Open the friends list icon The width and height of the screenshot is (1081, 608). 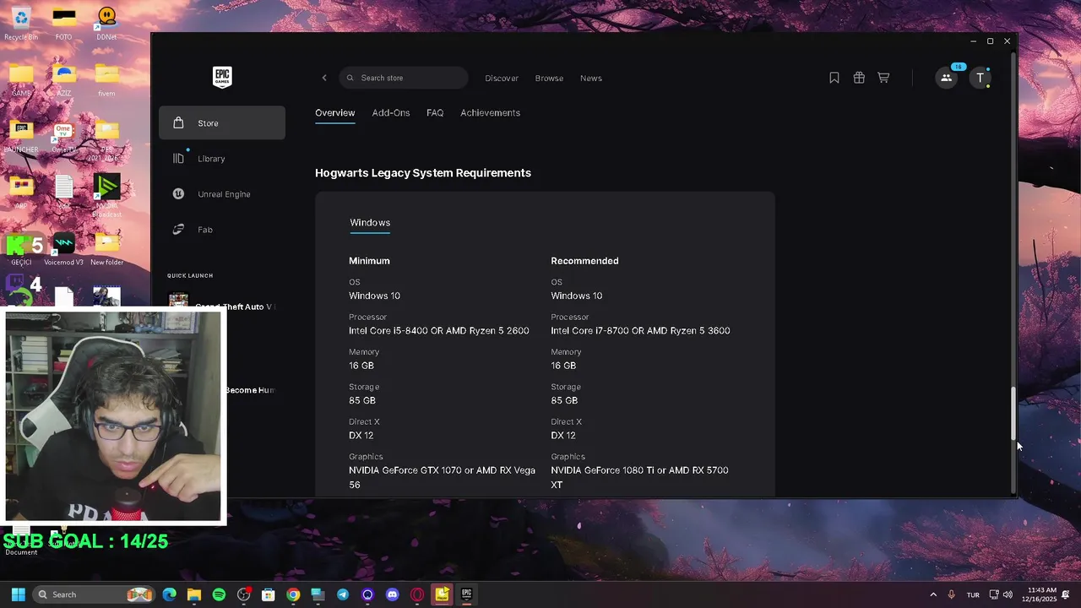[x=946, y=78]
